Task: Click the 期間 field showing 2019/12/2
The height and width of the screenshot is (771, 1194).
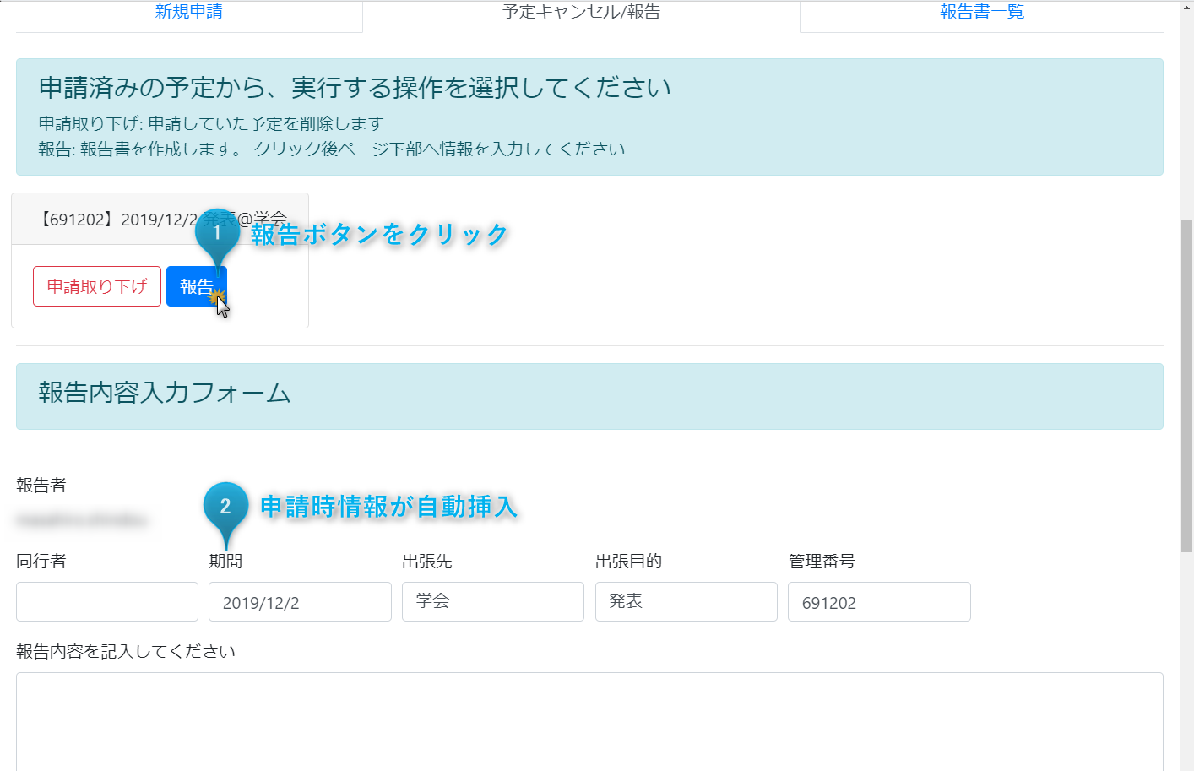Action: [300, 602]
